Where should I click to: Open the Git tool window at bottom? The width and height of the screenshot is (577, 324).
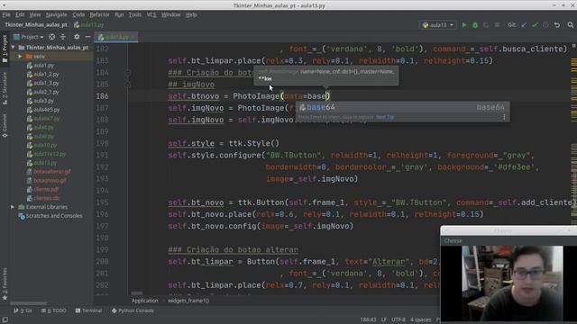click(23, 310)
